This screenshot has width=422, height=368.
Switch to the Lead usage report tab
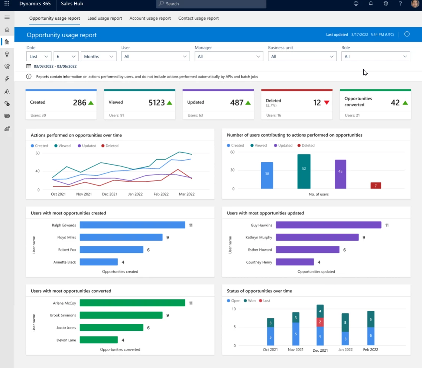(105, 18)
